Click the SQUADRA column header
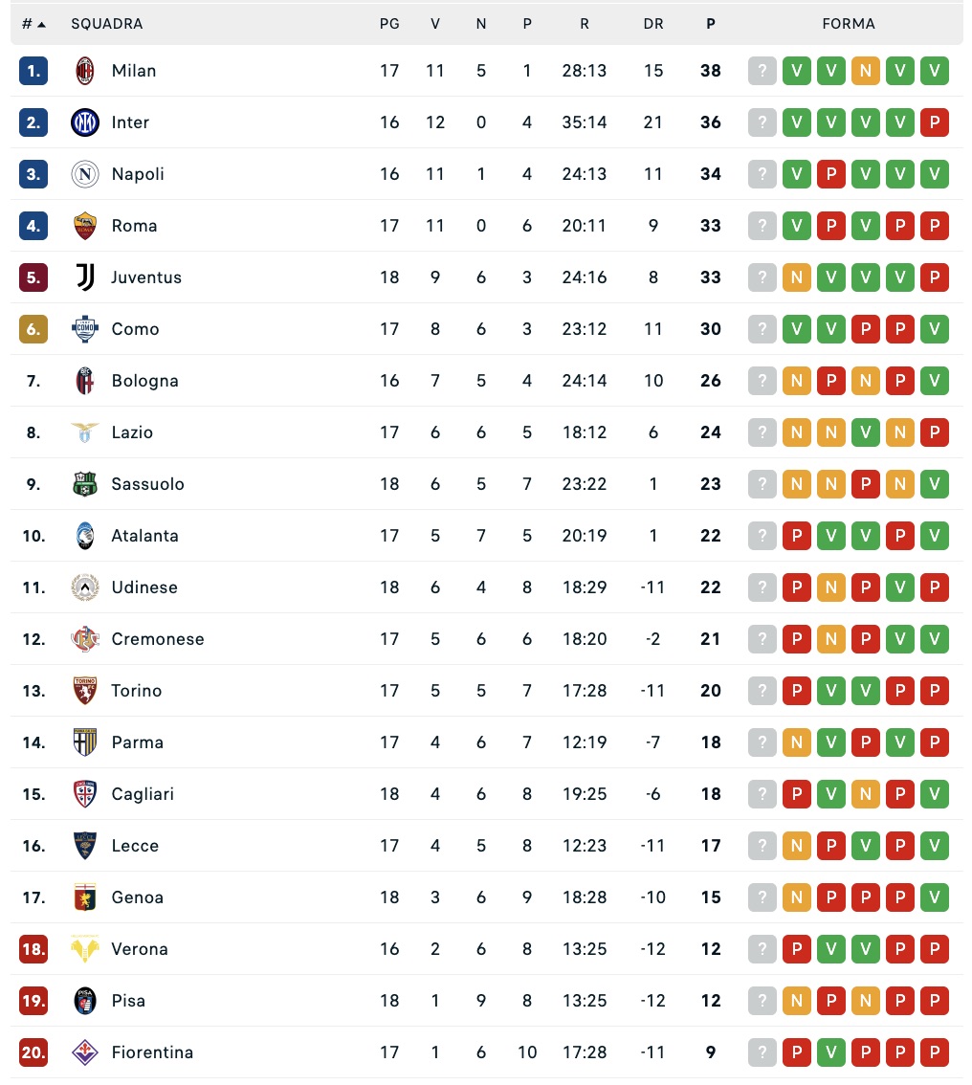Screen dimensions: 972x1085 coord(107,24)
